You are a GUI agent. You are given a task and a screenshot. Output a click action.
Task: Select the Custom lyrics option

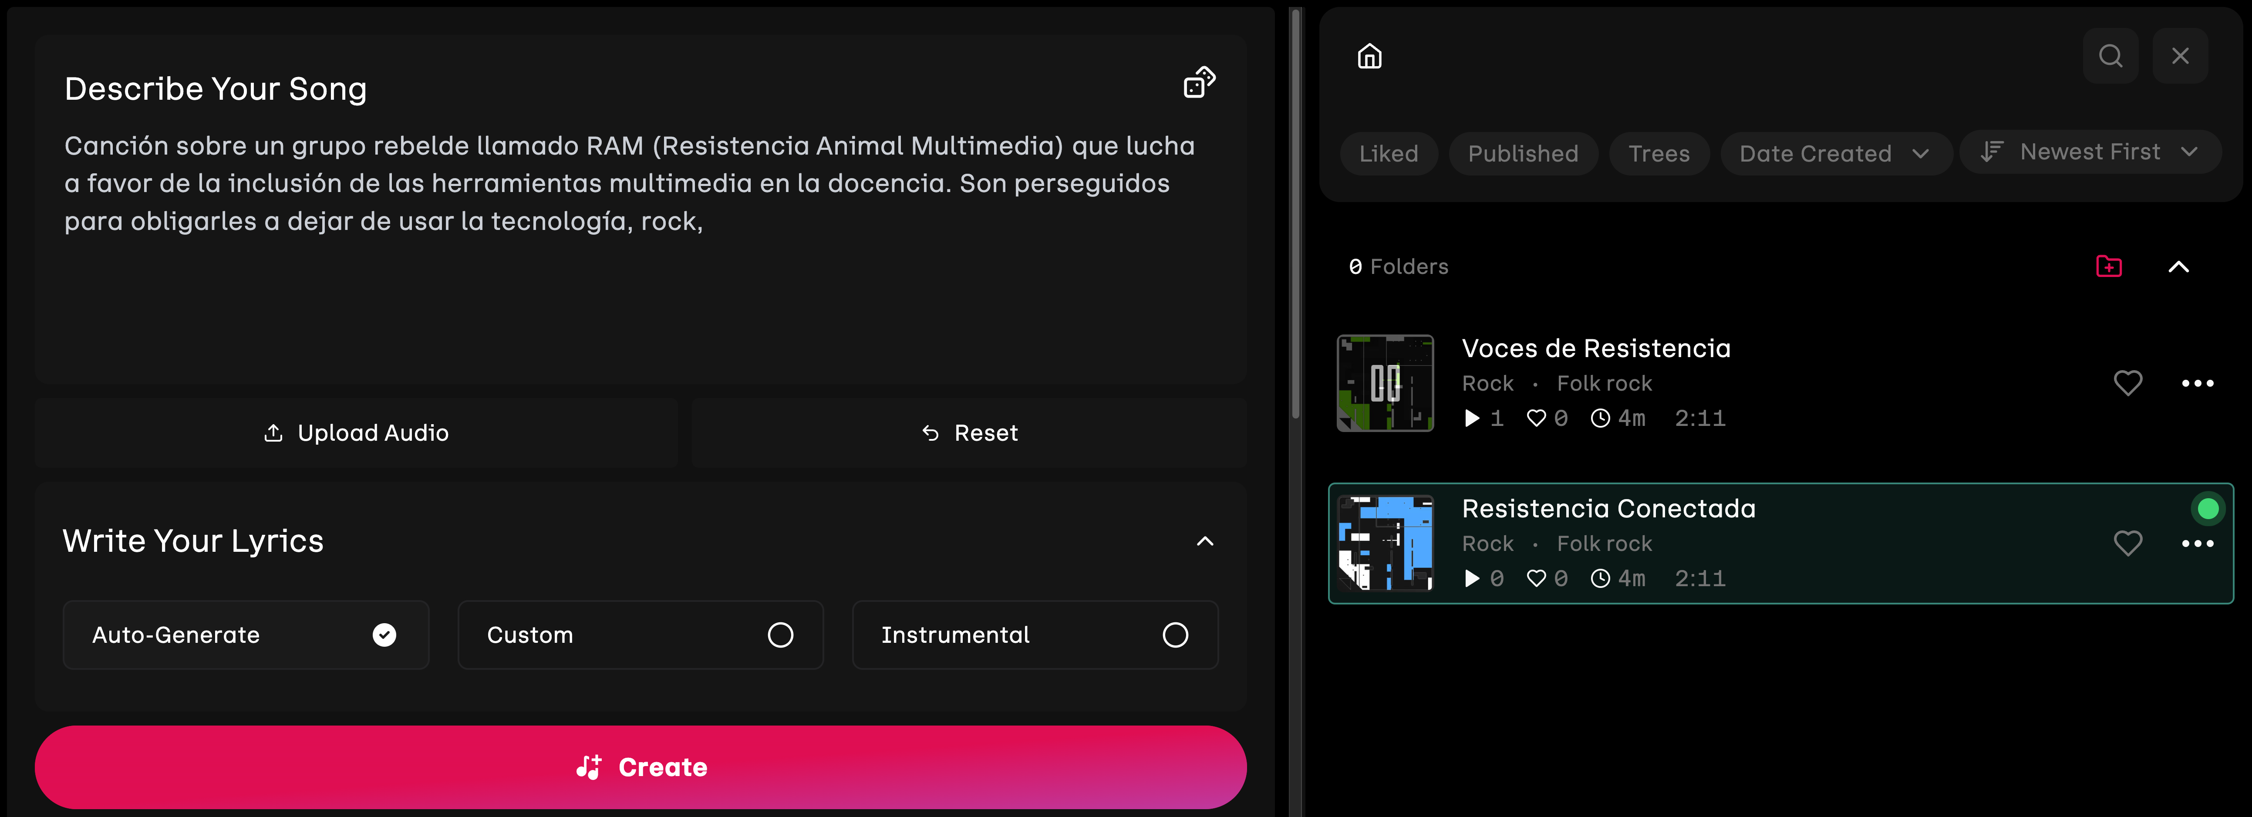tap(640, 635)
